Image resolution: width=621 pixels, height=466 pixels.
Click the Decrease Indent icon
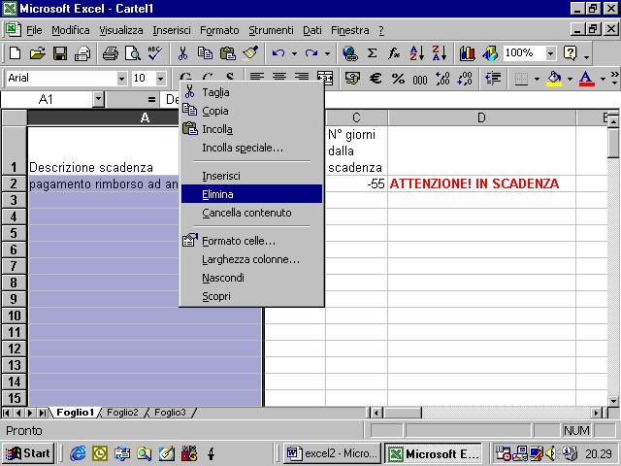(x=493, y=78)
